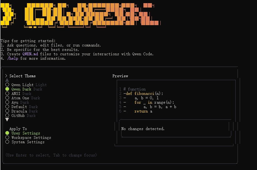Choose the Default theme radio button

(7, 107)
